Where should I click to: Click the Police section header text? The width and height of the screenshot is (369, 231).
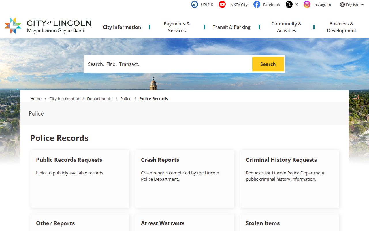[x=36, y=113]
